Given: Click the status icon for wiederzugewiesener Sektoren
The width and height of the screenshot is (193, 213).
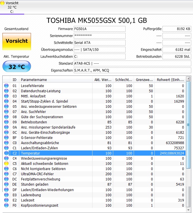Looking at the screenshot, I should (6, 107).
